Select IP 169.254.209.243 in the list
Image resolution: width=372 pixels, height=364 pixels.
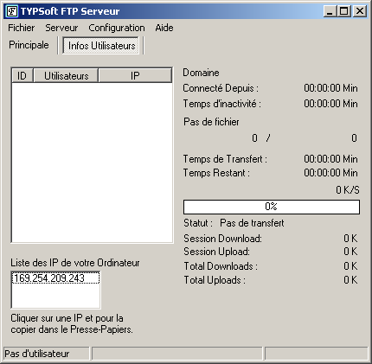point(56,278)
